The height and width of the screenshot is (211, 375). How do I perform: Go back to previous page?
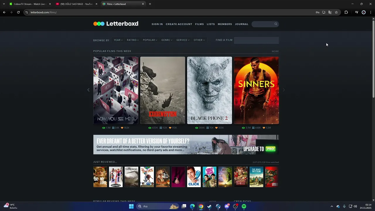4,12
